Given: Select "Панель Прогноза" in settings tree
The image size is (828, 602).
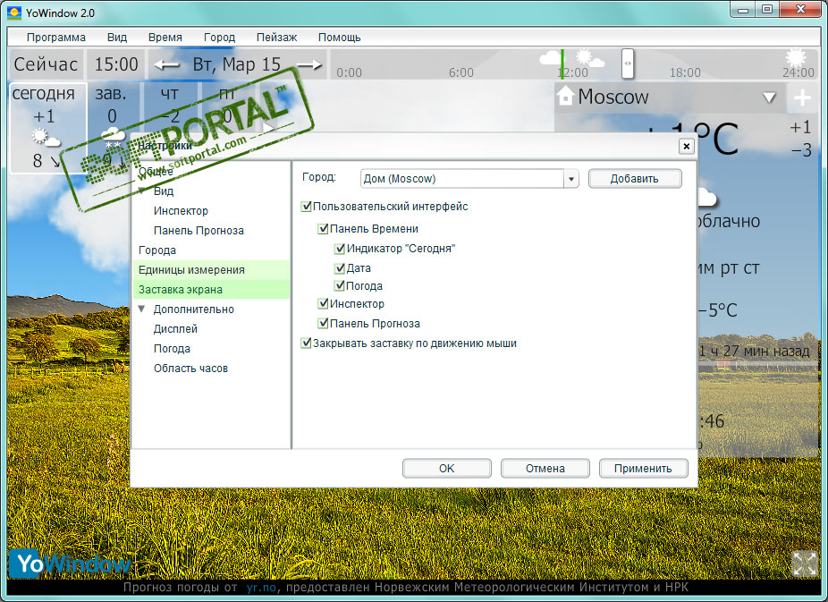Looking at the screenshot, I should 199,230.
